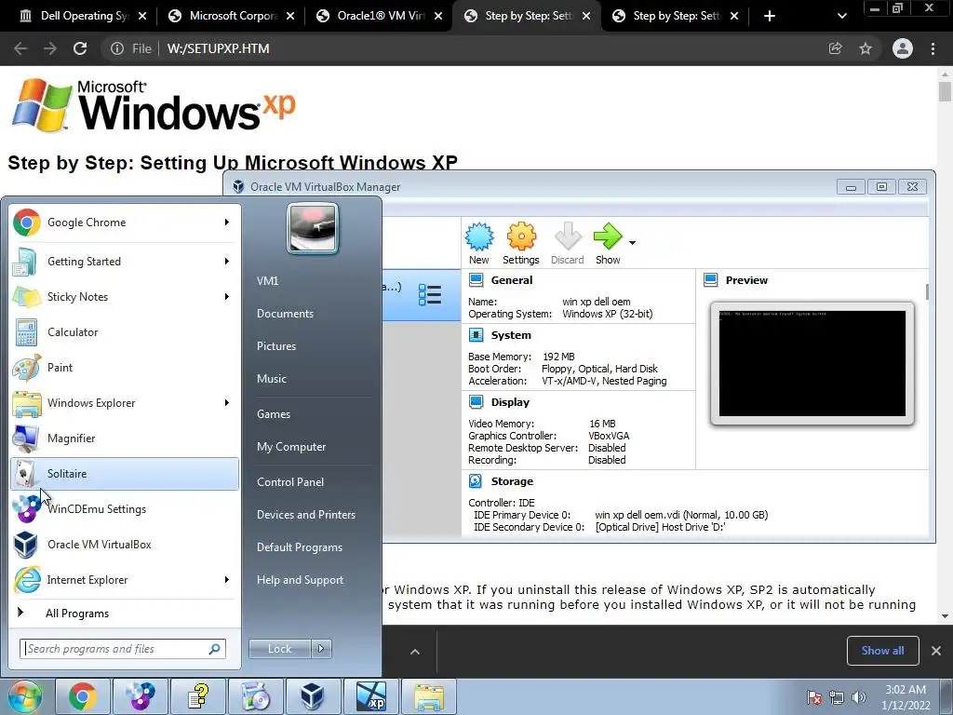Launch Magnifier from the Start menu
The image size is (953, 715).
click(124, 438)
